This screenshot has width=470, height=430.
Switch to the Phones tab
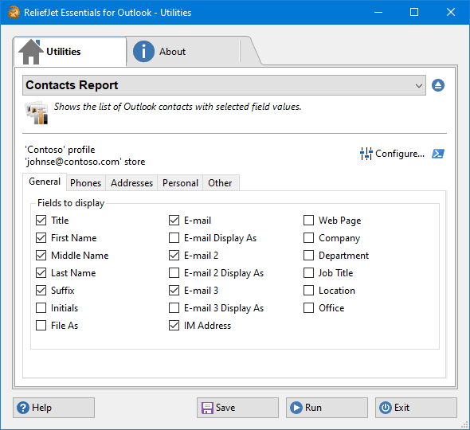pos(86,183)
